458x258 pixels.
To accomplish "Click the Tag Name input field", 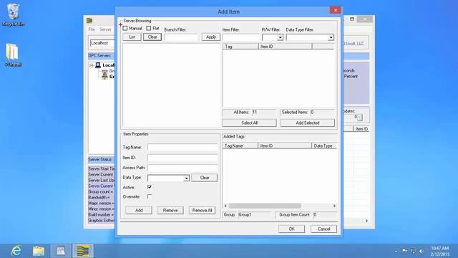I will [182, 147].
